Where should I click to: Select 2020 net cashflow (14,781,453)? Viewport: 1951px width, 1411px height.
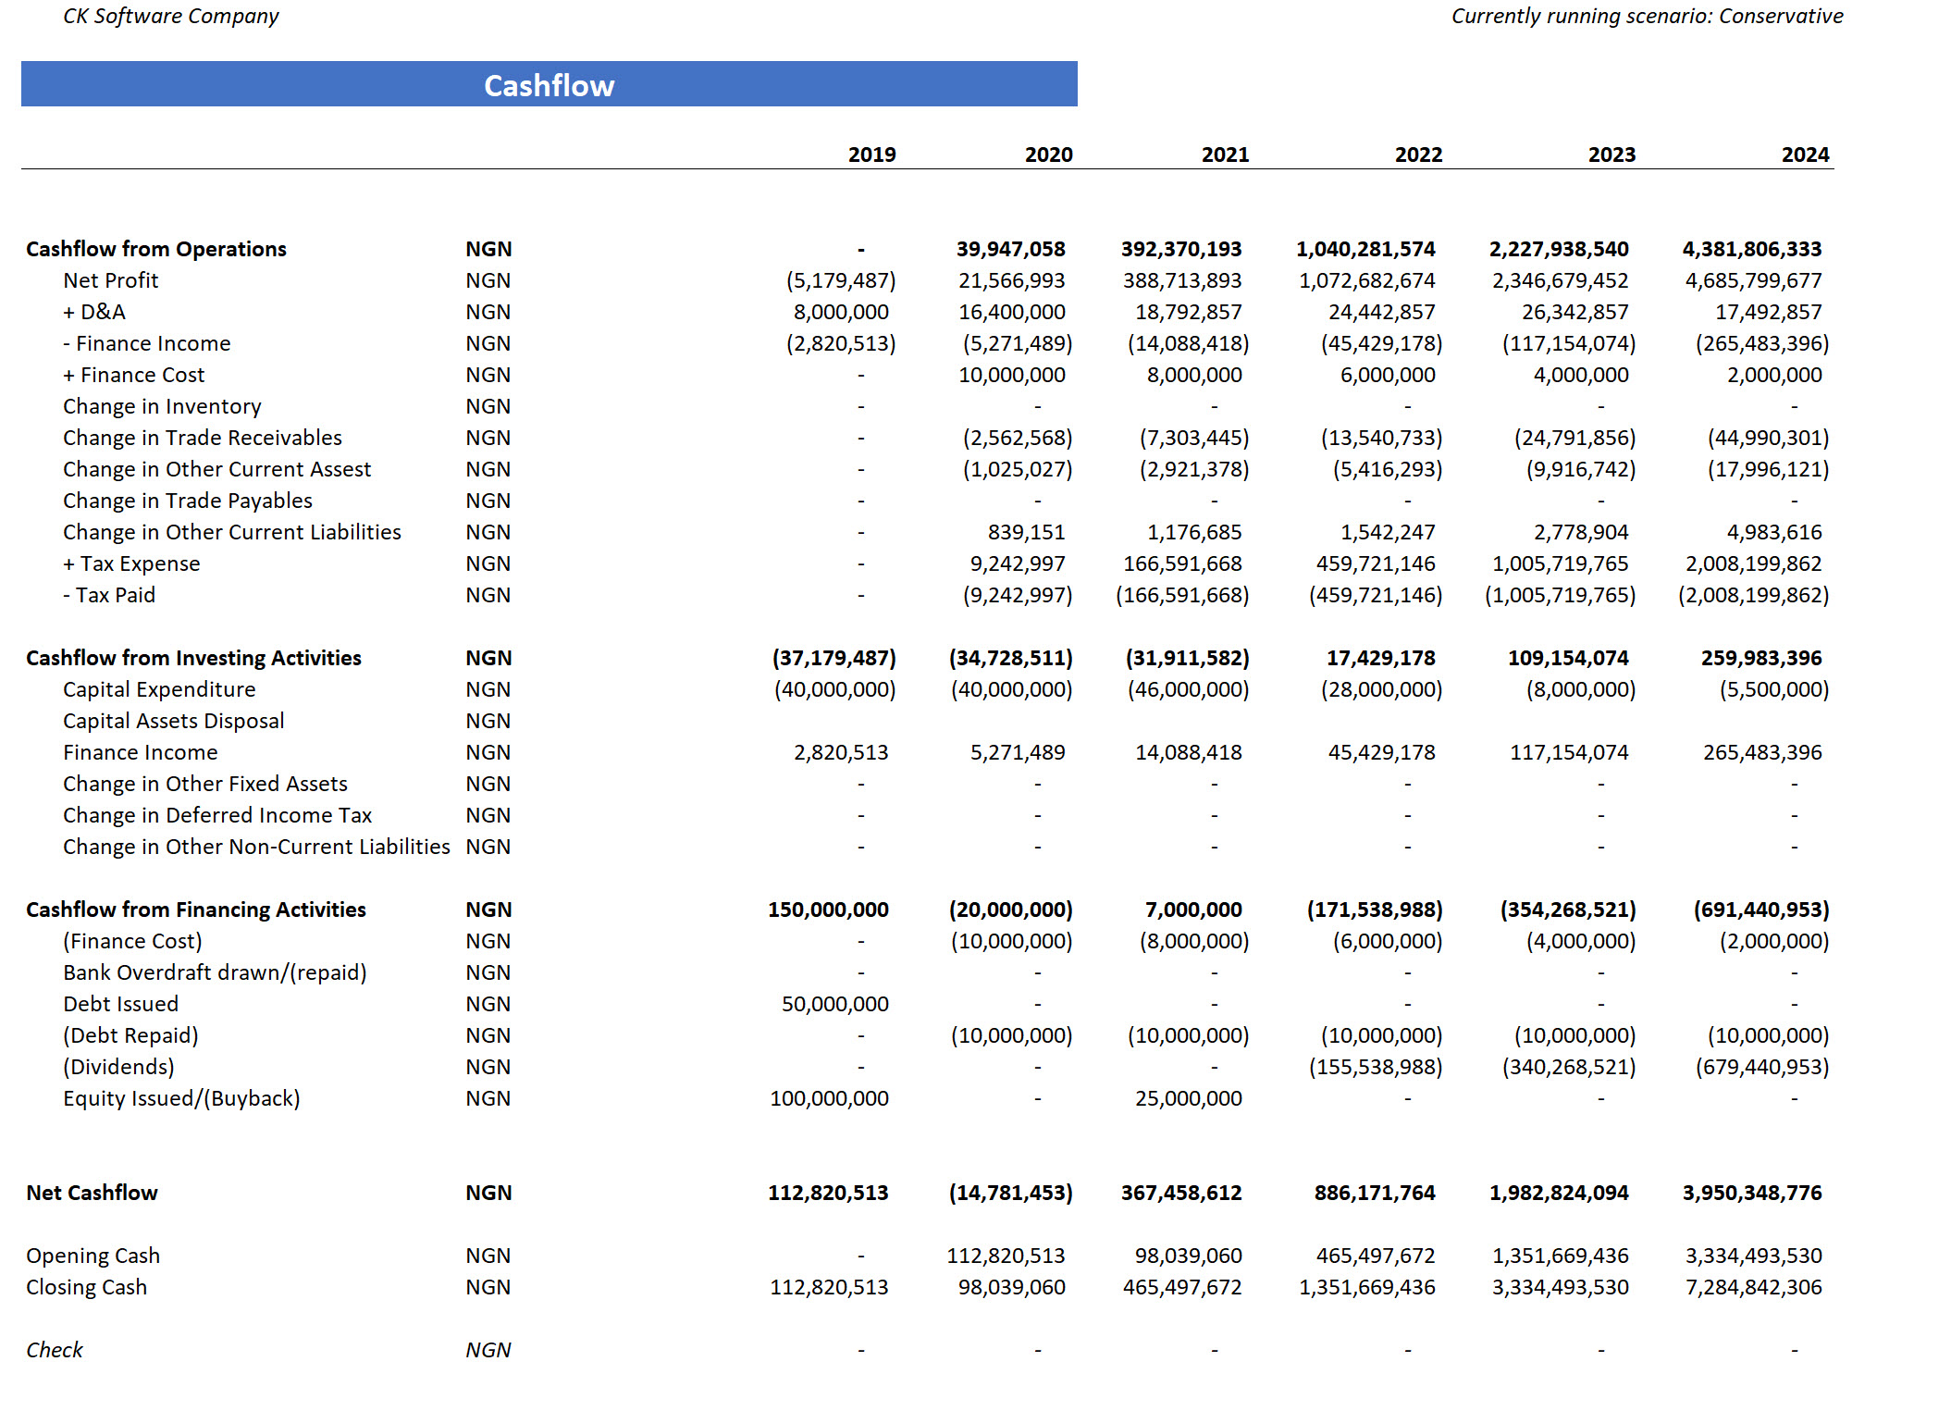(1010, 1193)
